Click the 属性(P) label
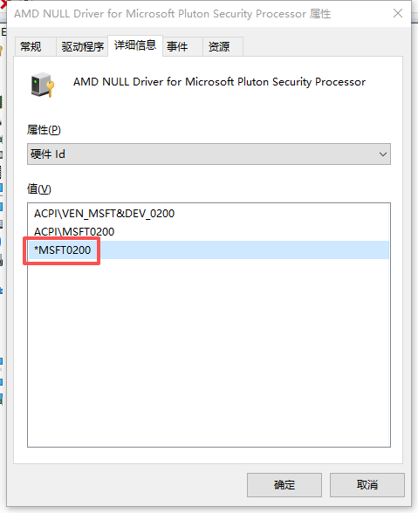 tap(44, 130)
